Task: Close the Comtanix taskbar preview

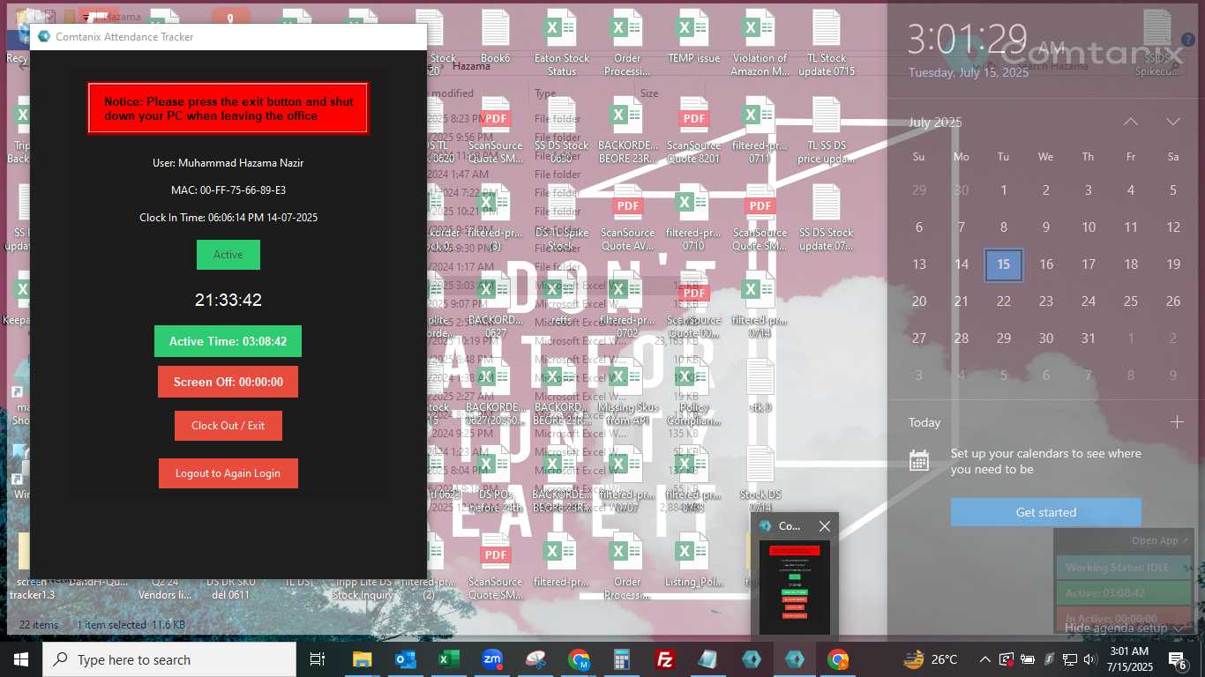Action: coord(824,526)
